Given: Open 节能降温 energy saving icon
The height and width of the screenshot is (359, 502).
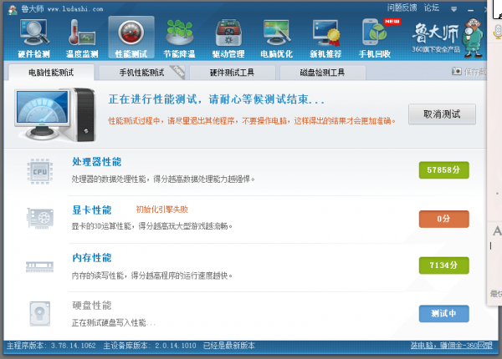Looking at the screenshot, I should 179,38.
